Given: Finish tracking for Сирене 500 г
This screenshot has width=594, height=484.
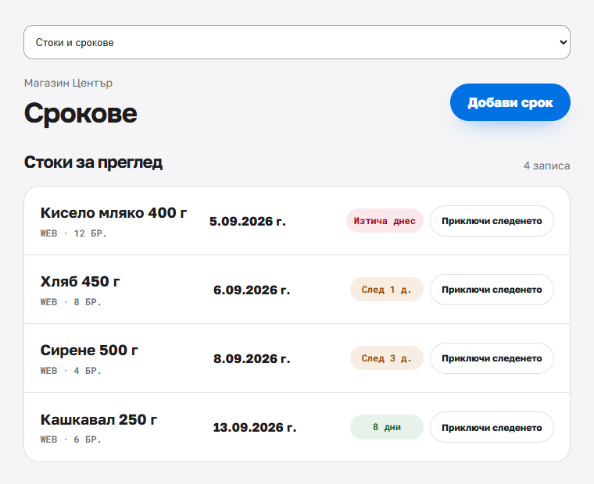Looking at the screenshot, I should 492,358.
